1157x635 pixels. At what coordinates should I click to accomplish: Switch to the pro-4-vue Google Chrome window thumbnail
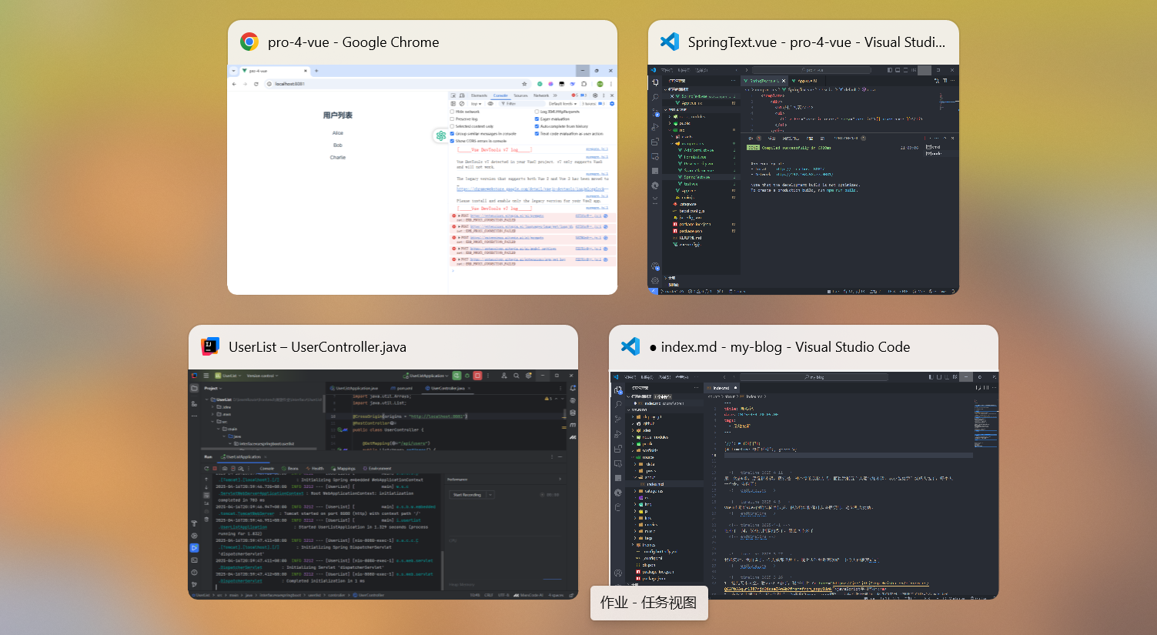tap(422, 179)
